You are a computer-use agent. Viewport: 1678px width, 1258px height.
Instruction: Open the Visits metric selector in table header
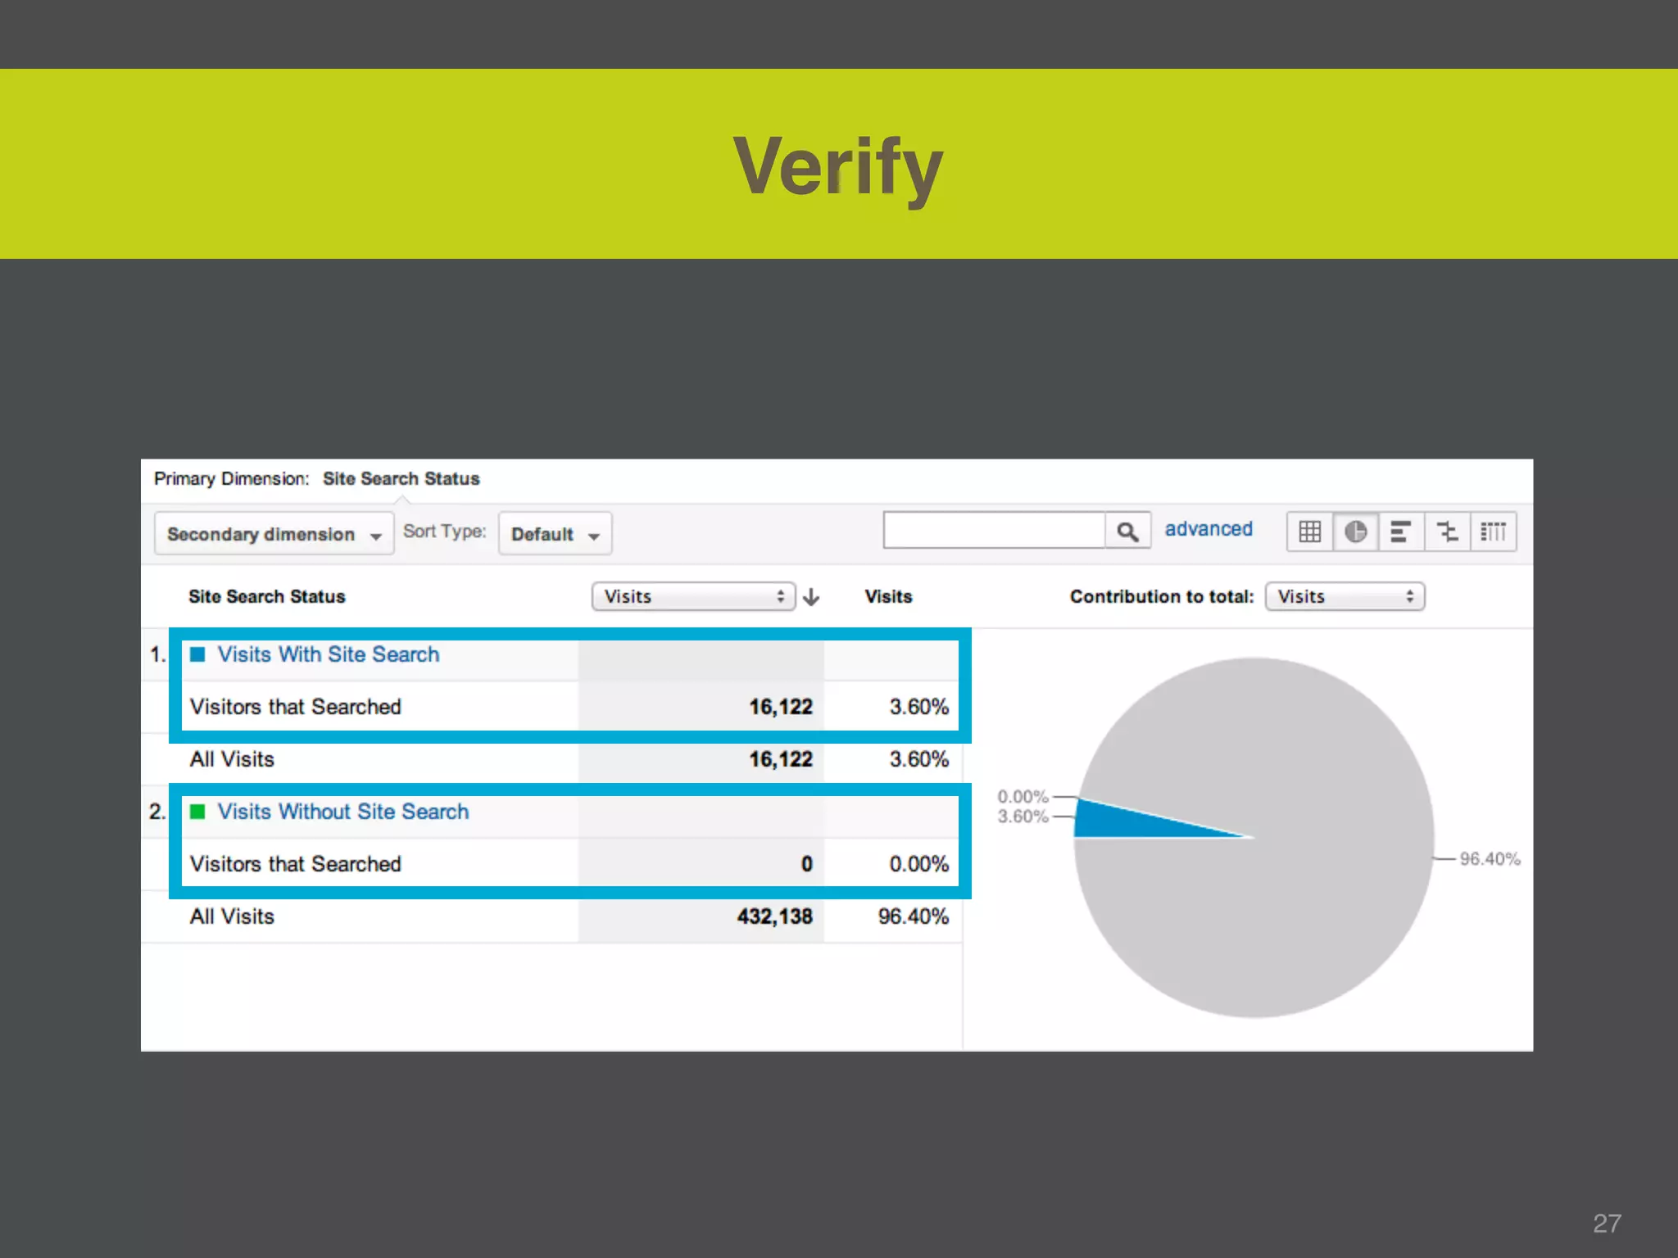click(693, 596)
